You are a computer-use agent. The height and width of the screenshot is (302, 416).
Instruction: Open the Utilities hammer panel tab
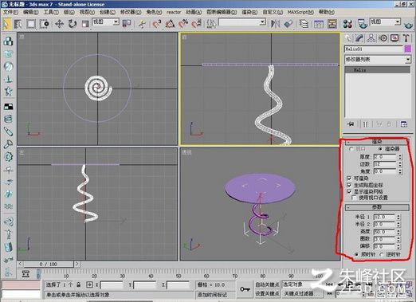pos(406,38)
